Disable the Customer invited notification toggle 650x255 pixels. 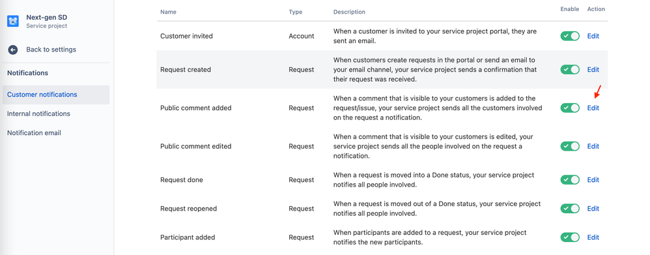click(x=570, y=36)
